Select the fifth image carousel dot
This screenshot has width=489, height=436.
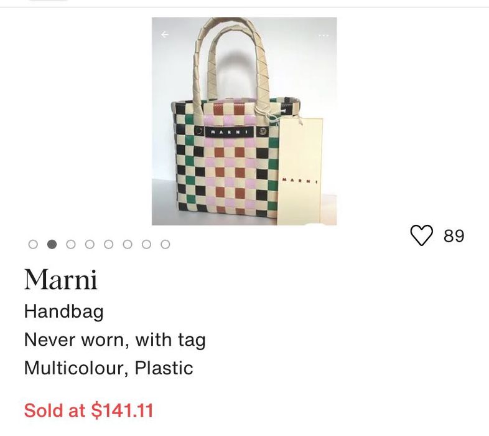pyautogui.click(x=109, y=245)
